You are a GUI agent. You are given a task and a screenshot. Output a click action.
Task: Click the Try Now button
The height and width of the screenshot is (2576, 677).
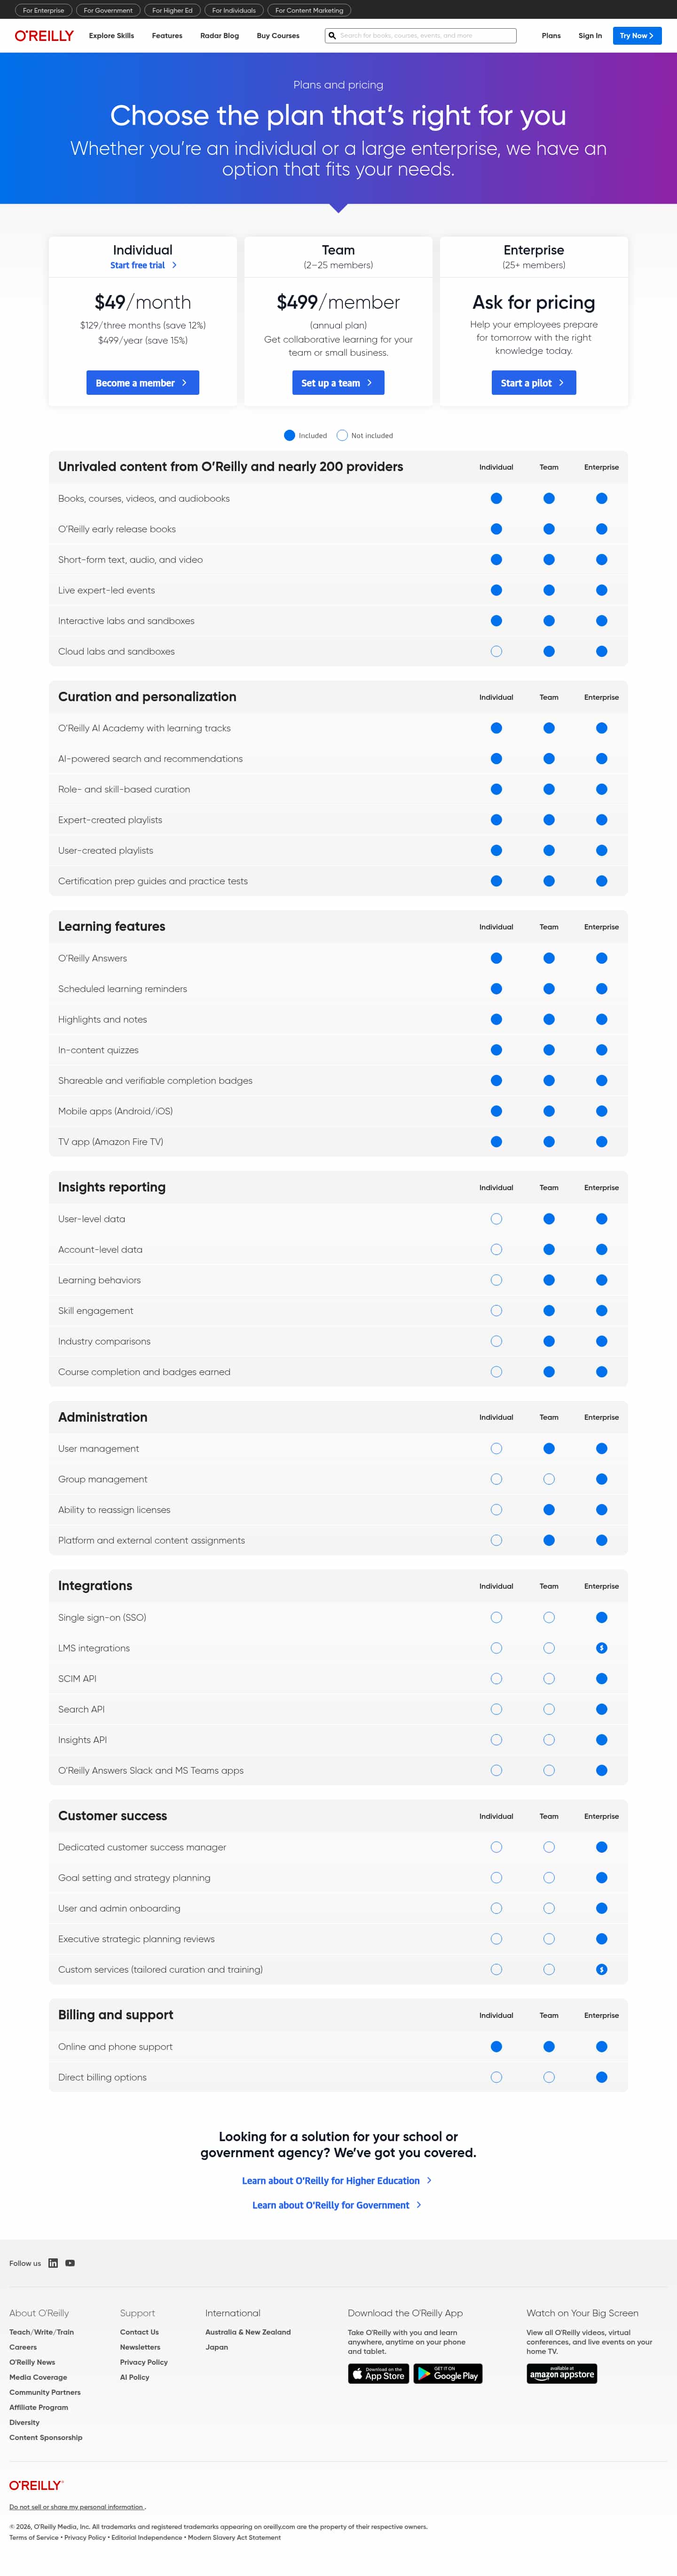click(x=637, y=35)
